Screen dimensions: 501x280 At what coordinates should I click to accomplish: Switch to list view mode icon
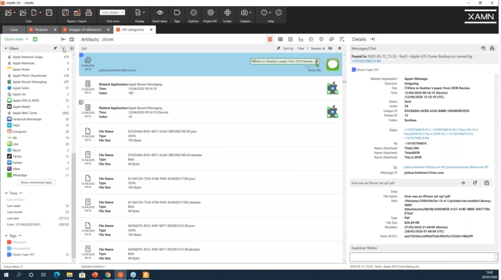[x=270, y=39]
